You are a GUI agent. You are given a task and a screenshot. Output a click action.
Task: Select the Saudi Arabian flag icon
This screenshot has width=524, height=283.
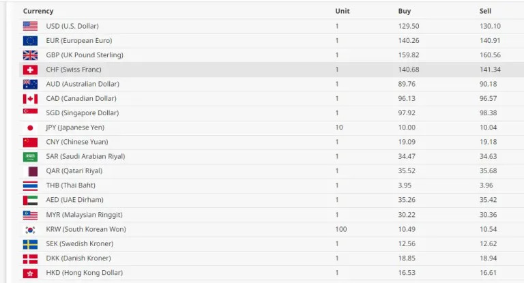coord(30,157)
